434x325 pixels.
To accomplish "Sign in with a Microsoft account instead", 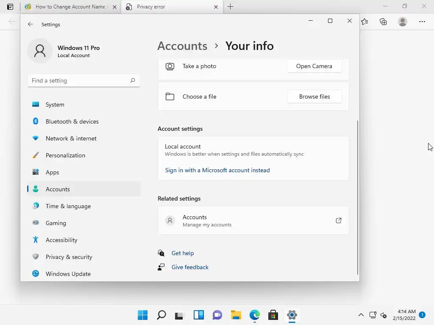I will click(x=217, y=170).
